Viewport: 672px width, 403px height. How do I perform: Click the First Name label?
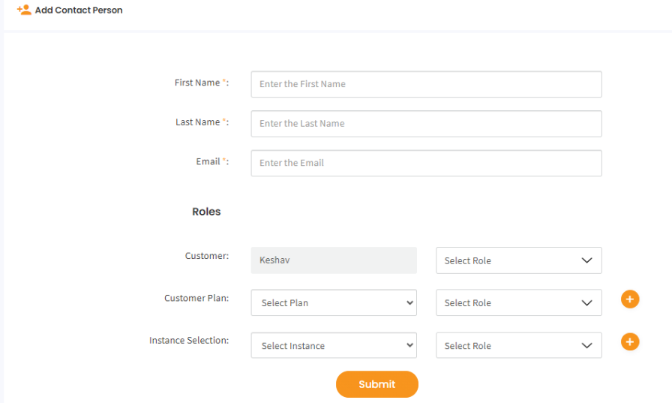pos(197,83)
